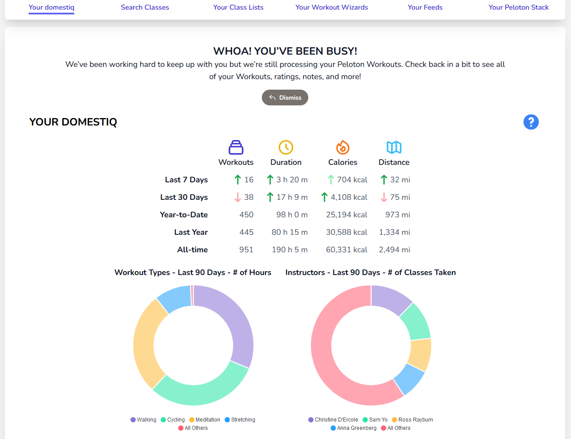This screenshot has height=439, width=571.
Task: Click the 951 All-time workouts value
Action: [247, 250]
